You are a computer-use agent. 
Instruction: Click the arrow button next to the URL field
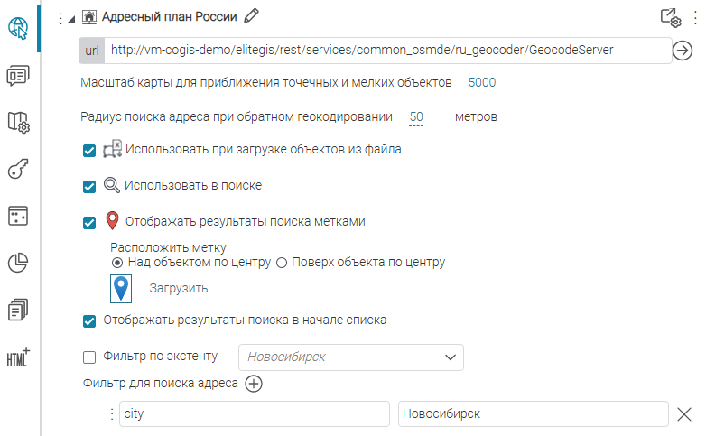click(682, 51)
